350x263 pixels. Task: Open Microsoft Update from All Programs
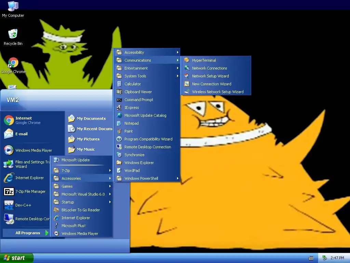tap(82, 160)
